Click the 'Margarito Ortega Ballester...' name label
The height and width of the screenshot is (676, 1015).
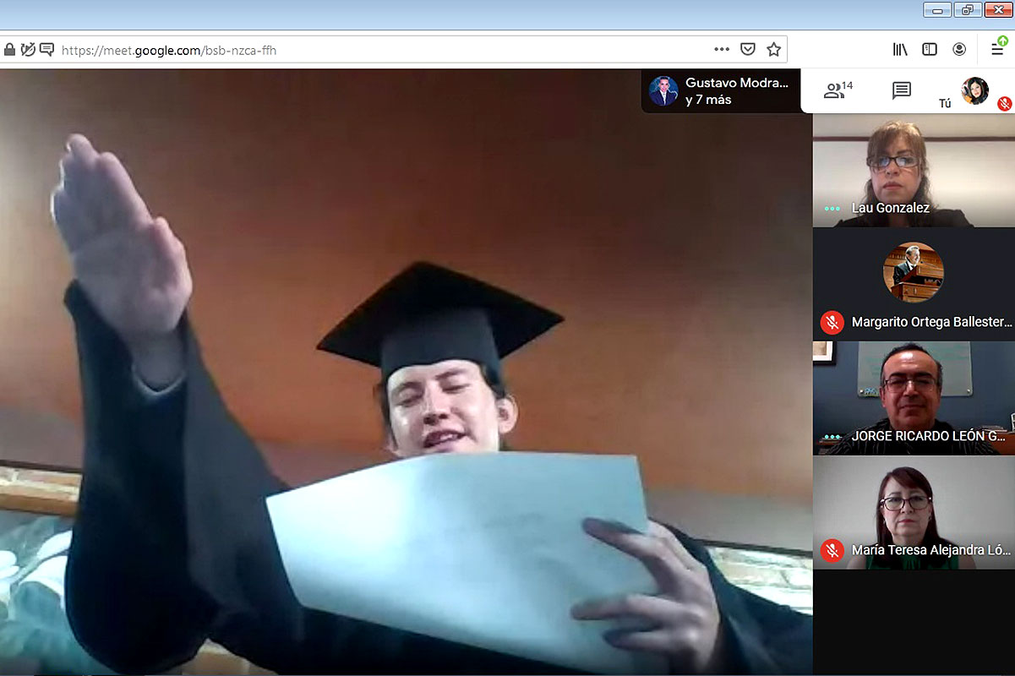931,322
